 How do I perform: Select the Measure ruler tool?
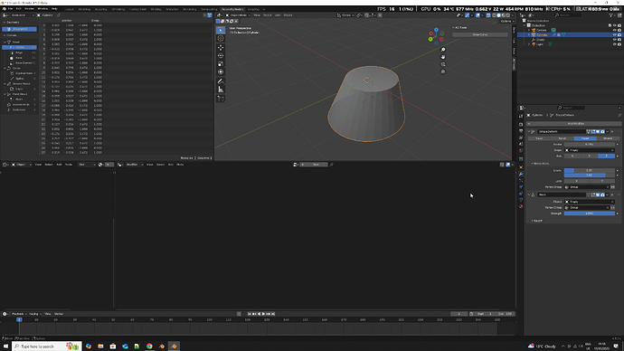pyautogui.click(x=221, y=90)
